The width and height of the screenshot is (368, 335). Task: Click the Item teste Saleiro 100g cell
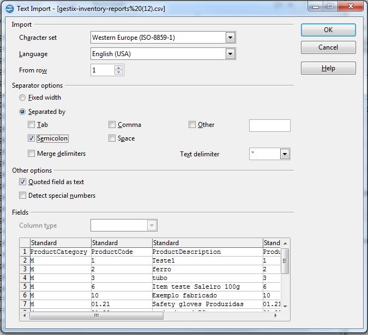[x=208, y=287]
